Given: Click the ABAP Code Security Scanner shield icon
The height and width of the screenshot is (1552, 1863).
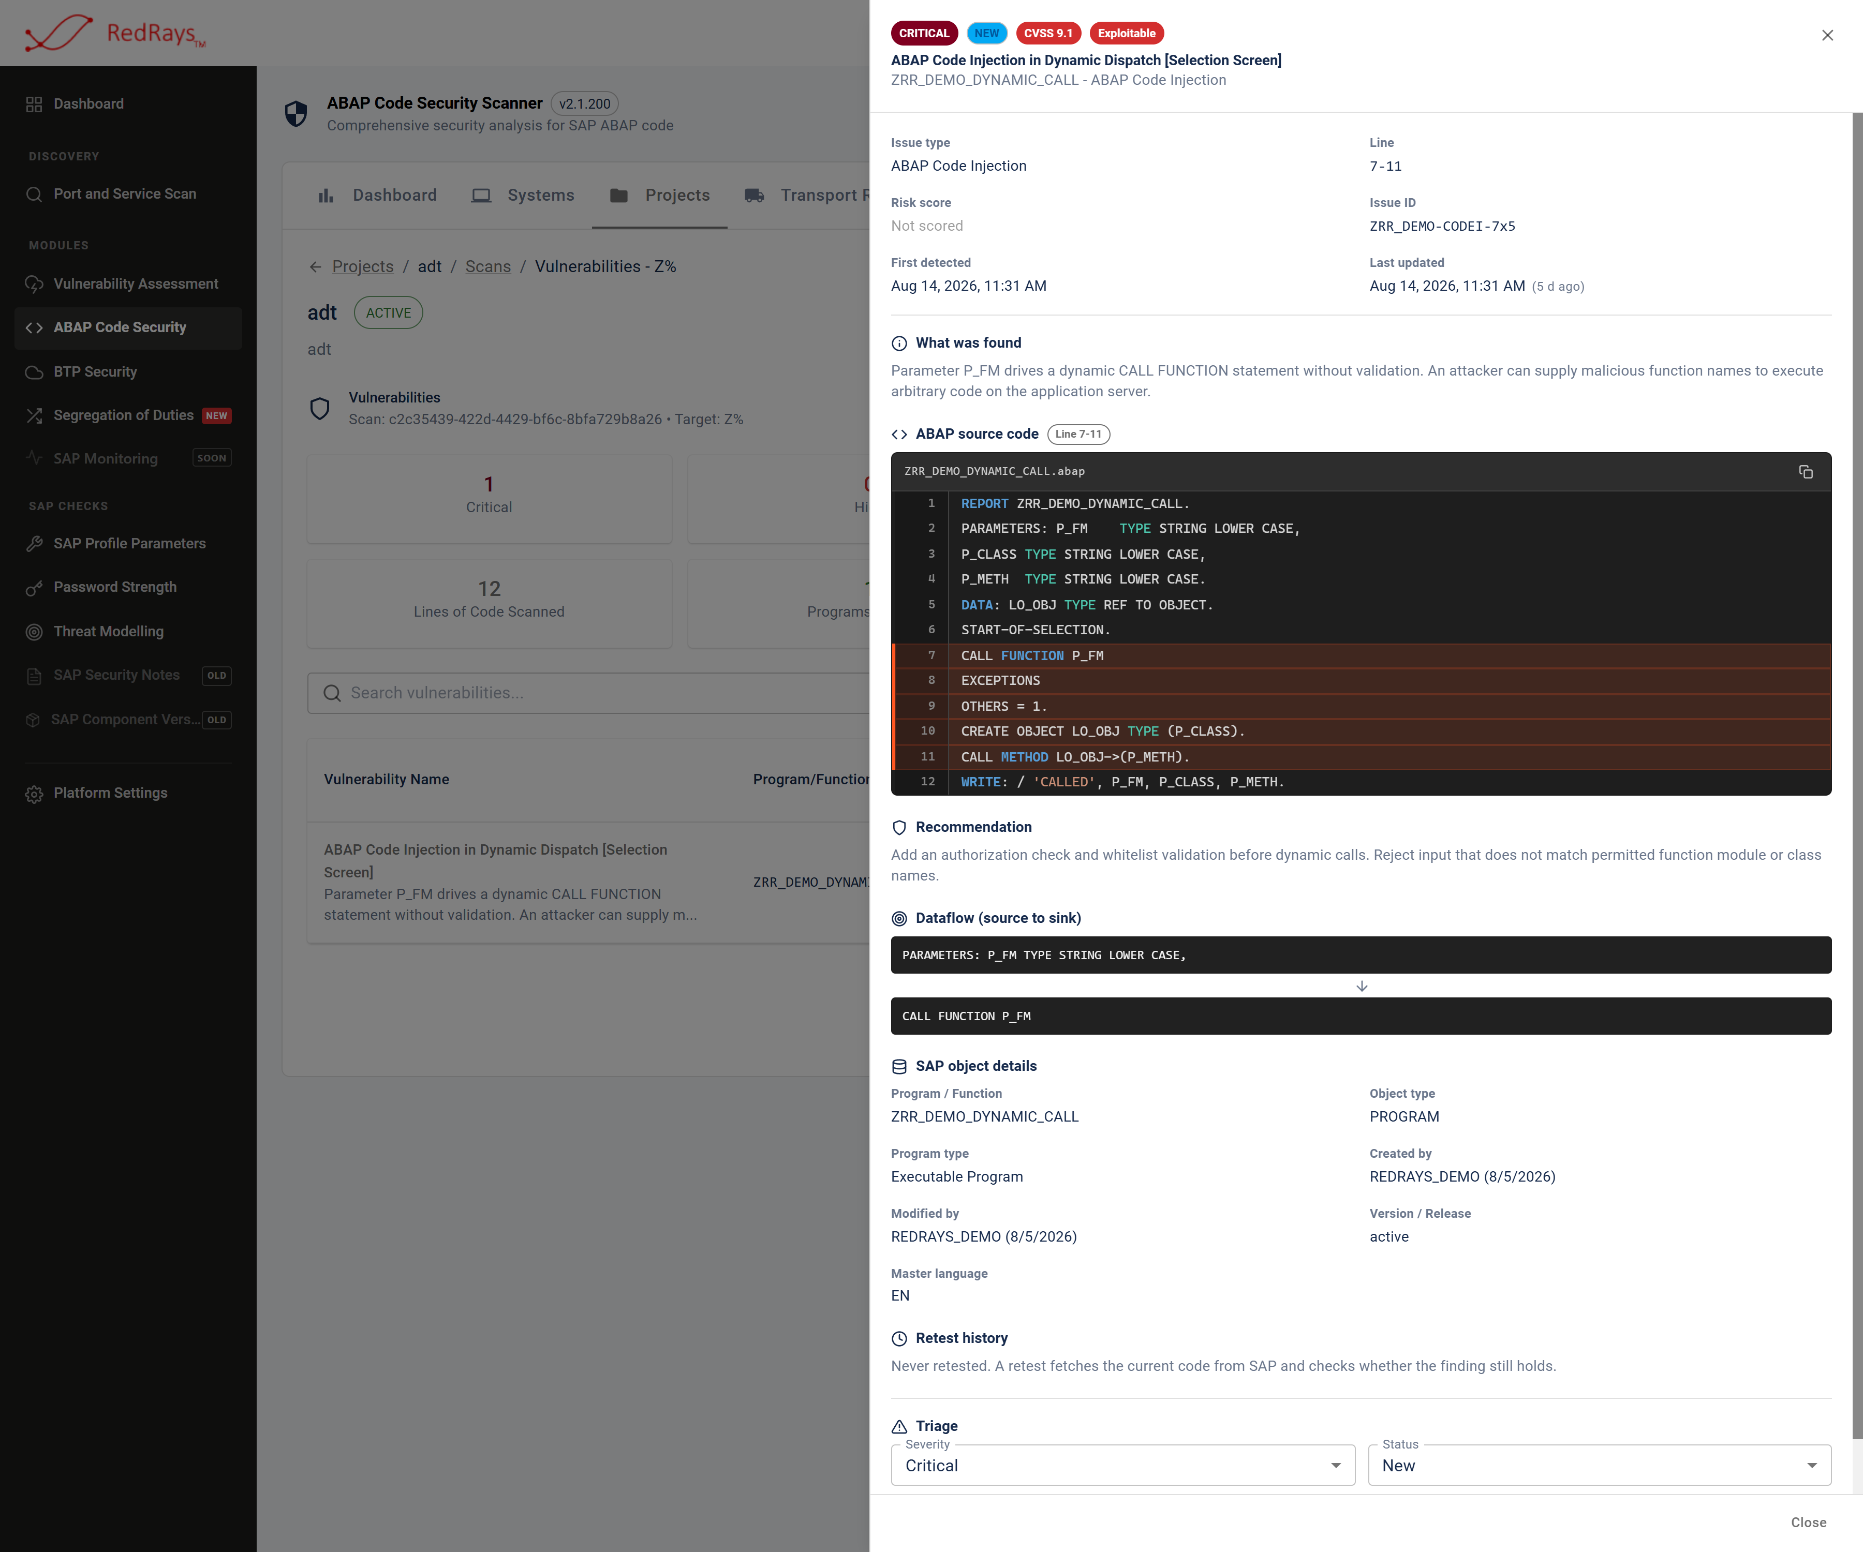Looking at the screenshot, I should (295, 113).
